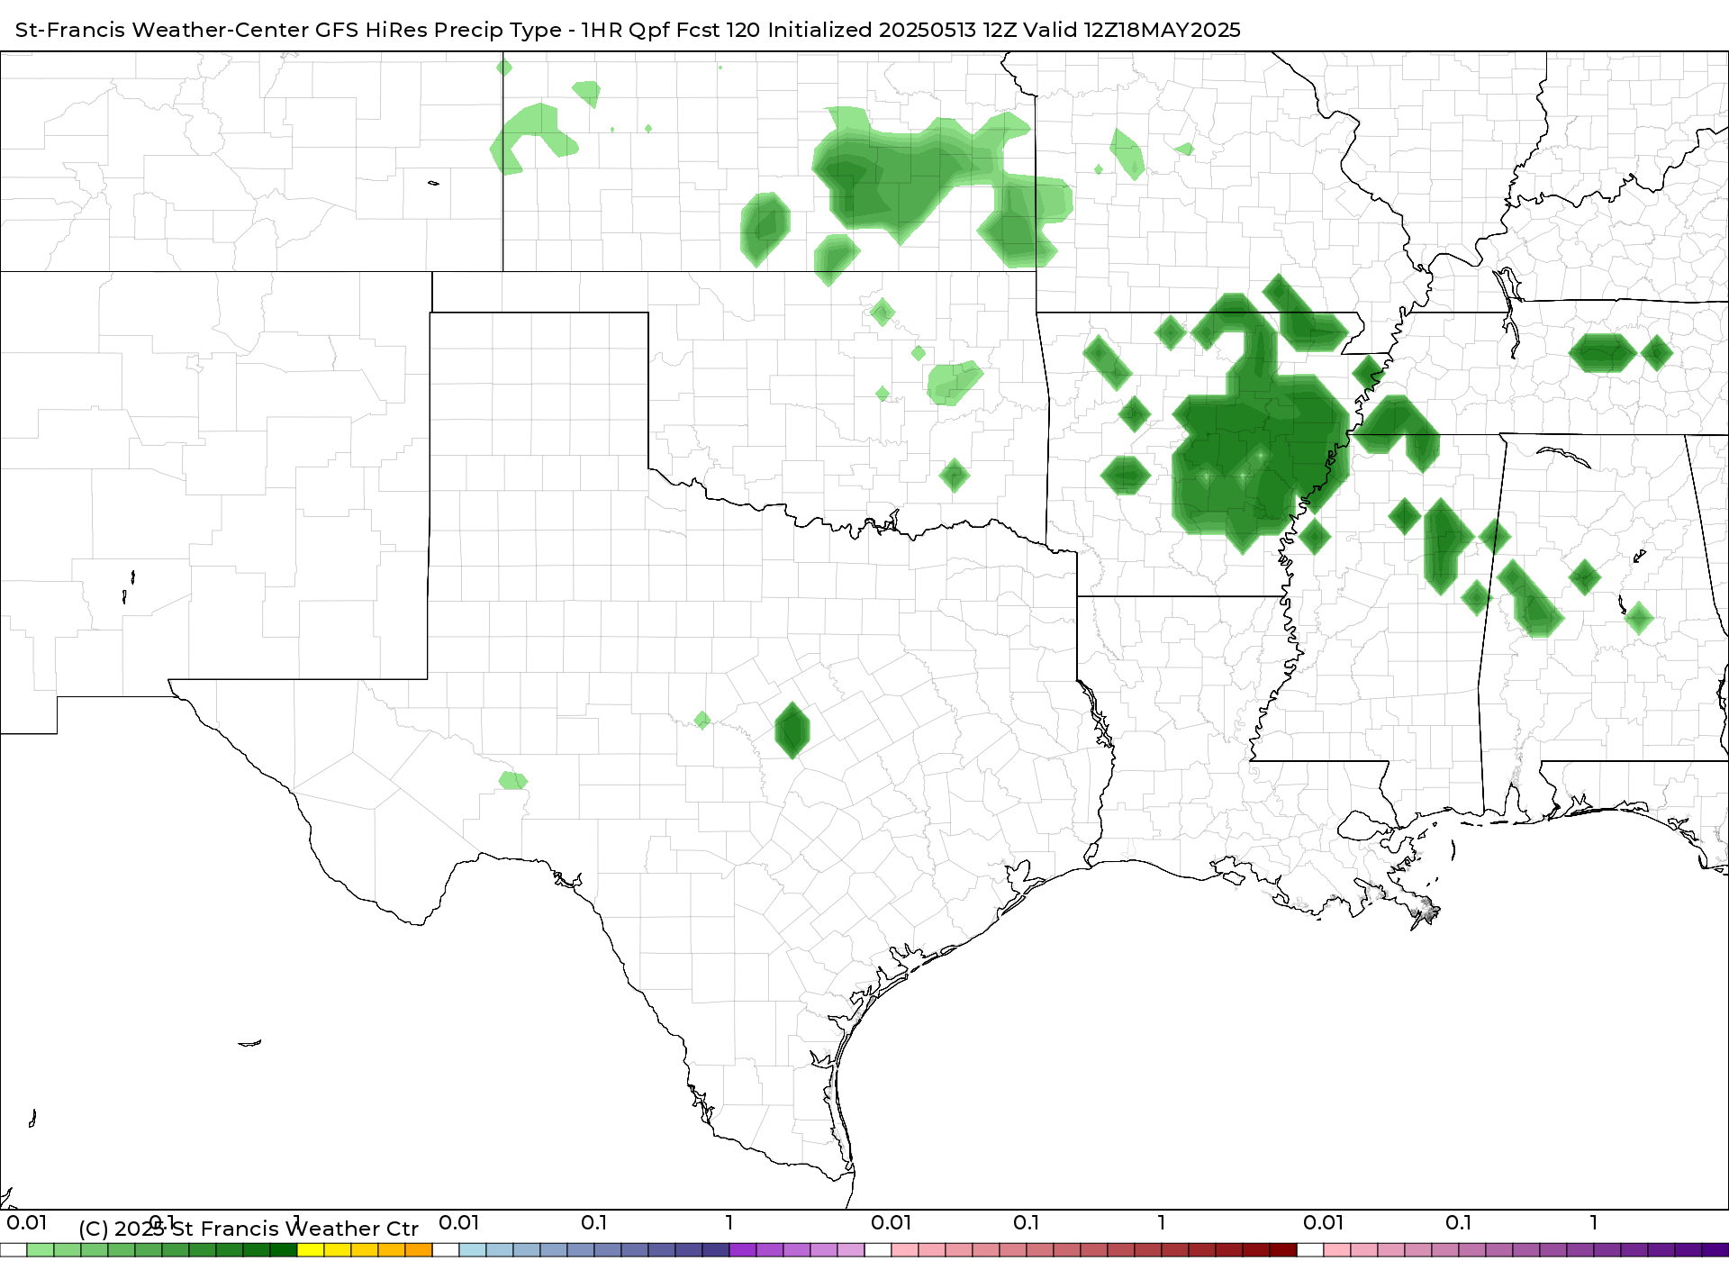
Task: Select the 1 label above the red scale
Action: (1162, 1222)
